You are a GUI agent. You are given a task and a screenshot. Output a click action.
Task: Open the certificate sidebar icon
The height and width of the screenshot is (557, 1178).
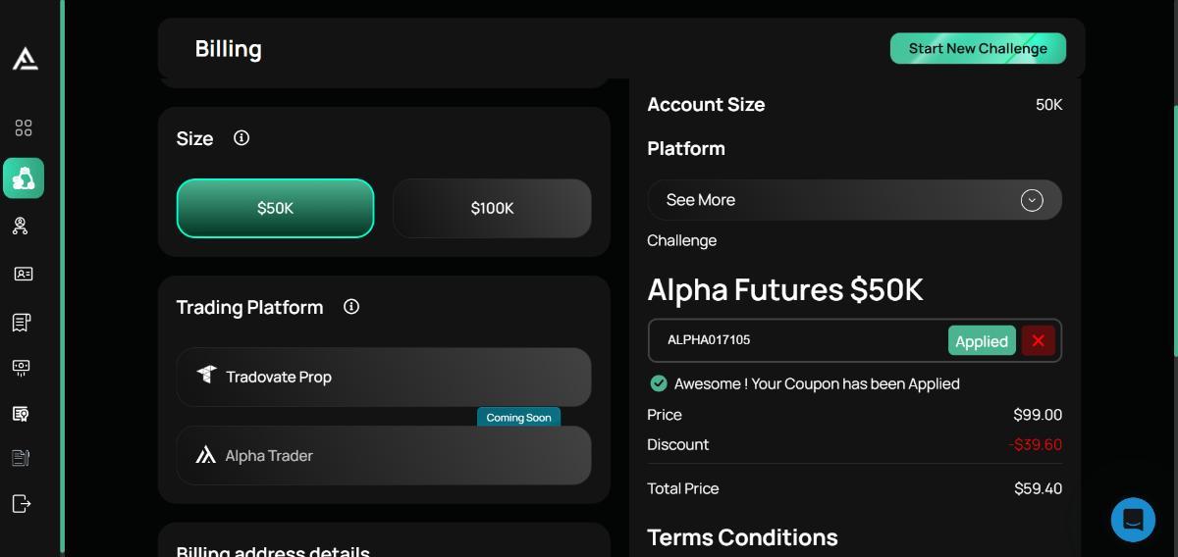coord(21,414)
